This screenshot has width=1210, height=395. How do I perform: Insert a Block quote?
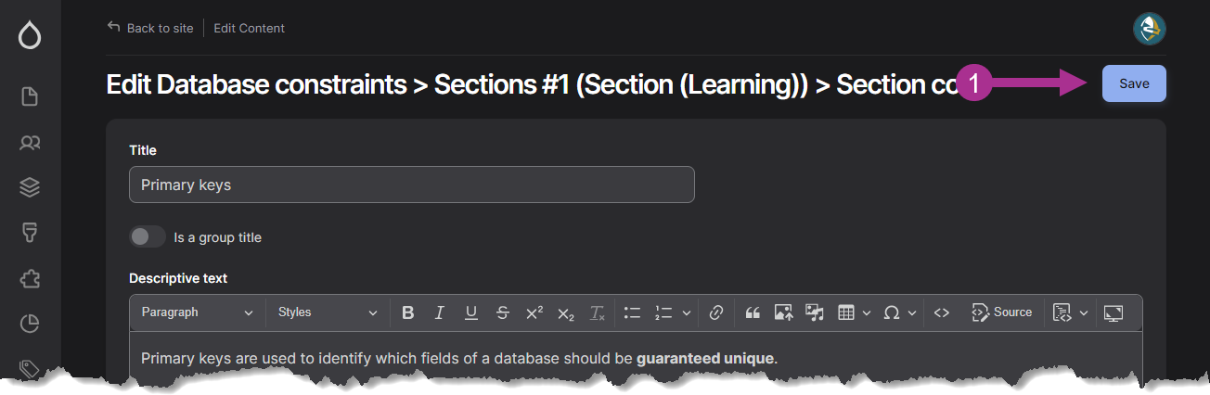pos(753,312)
